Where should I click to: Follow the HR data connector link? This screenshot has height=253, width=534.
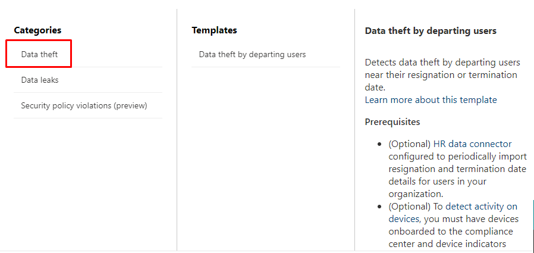coord(471,143)
